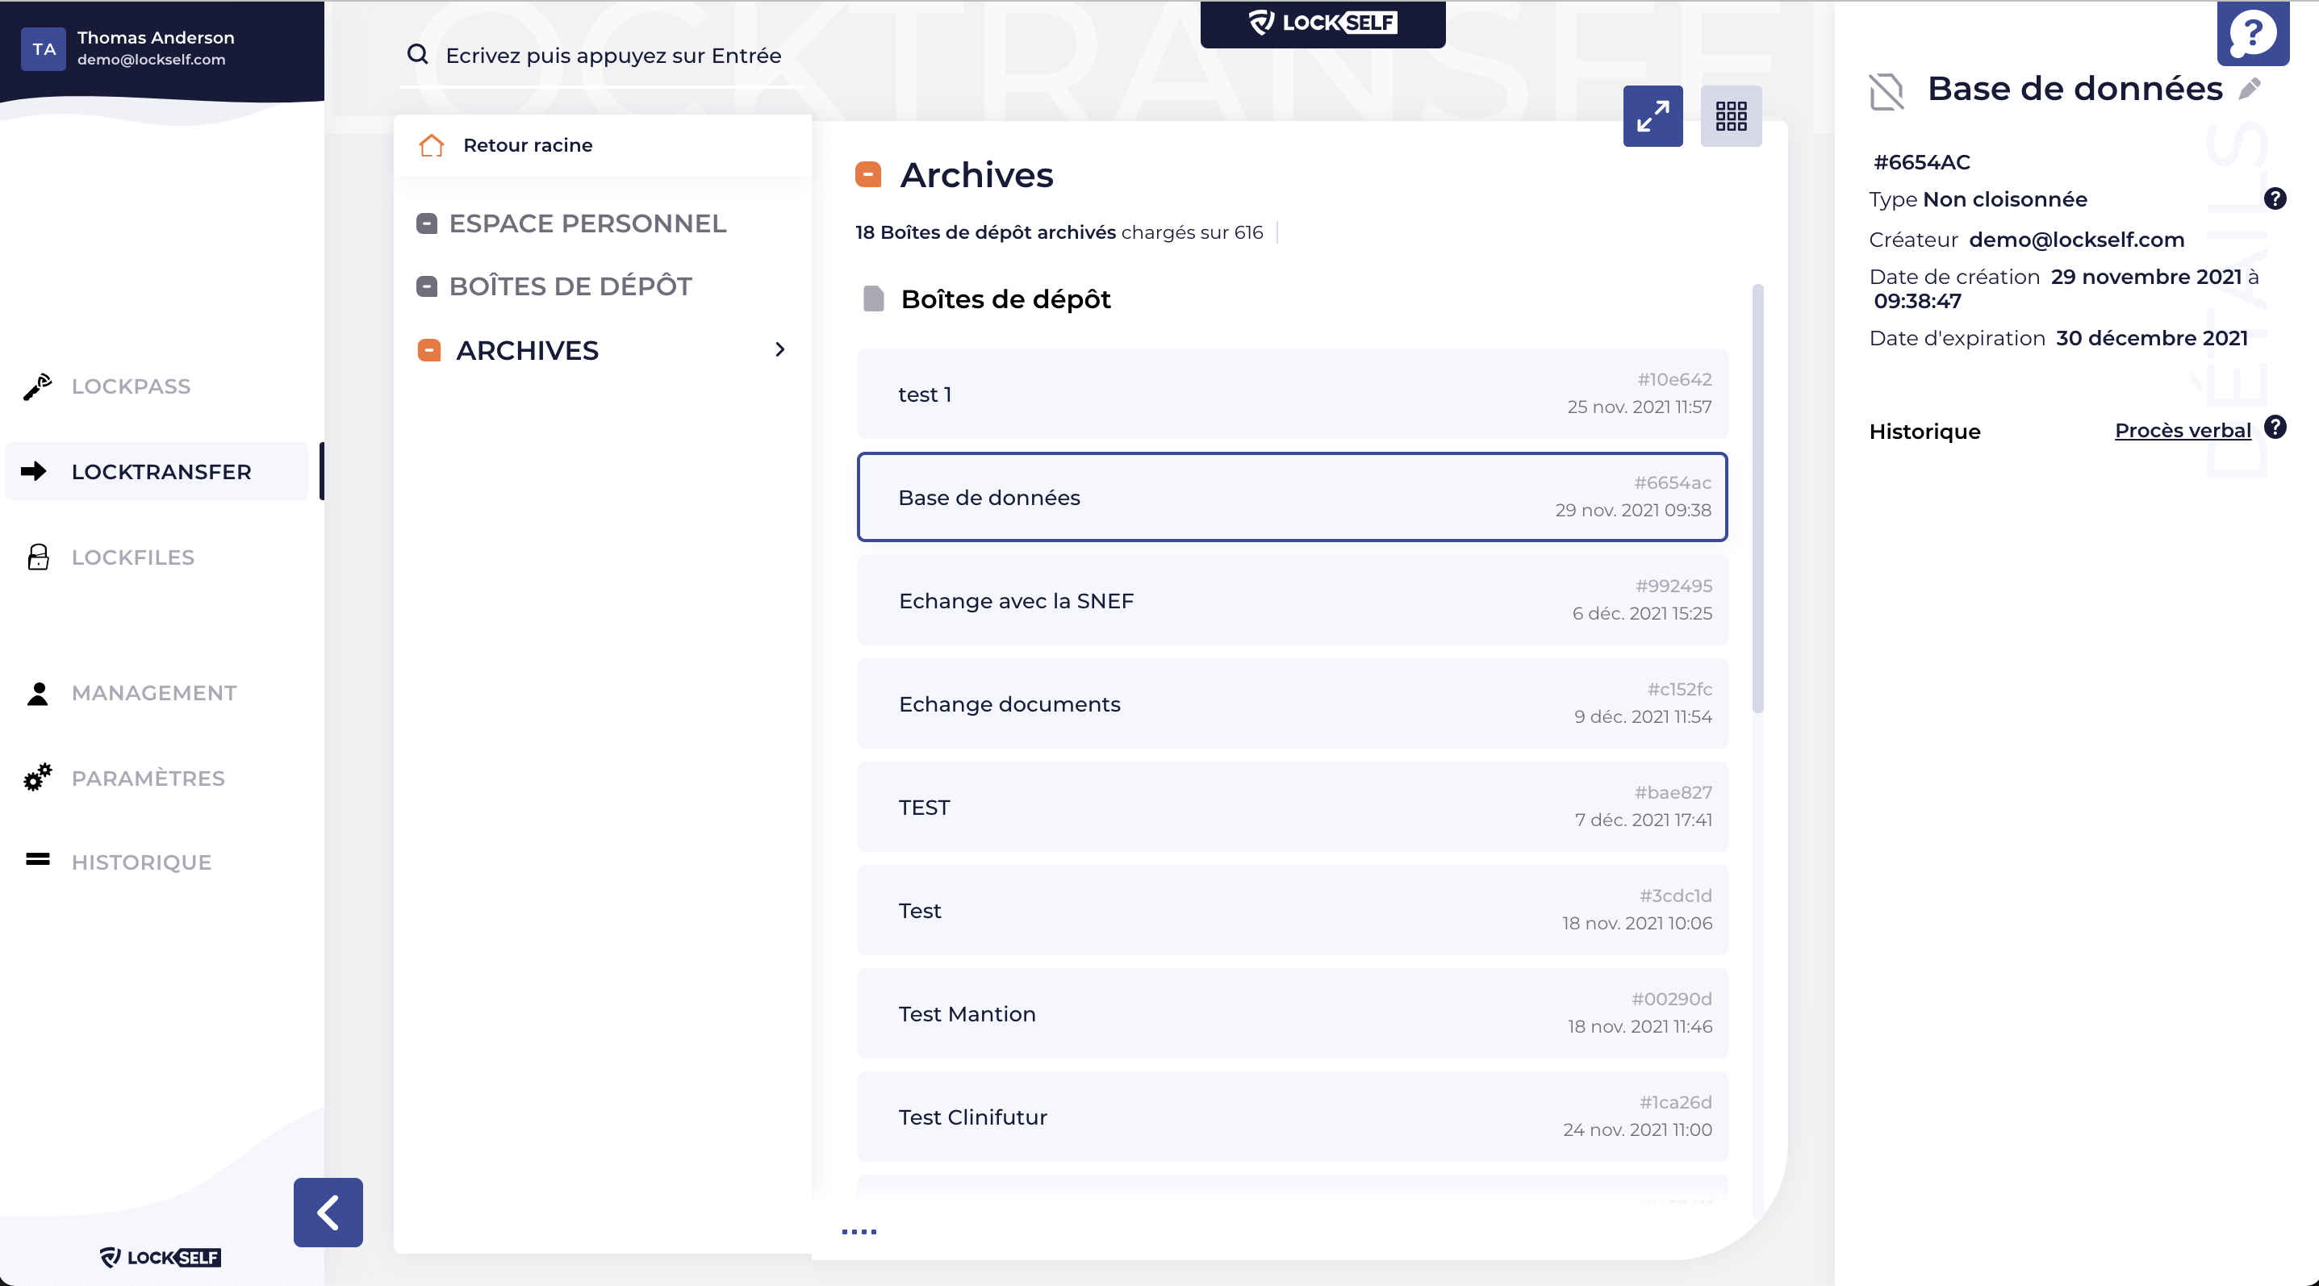Open 'Echange avec la SNEF' box
The image size is (2319, 1286).
pos(1292,600)
